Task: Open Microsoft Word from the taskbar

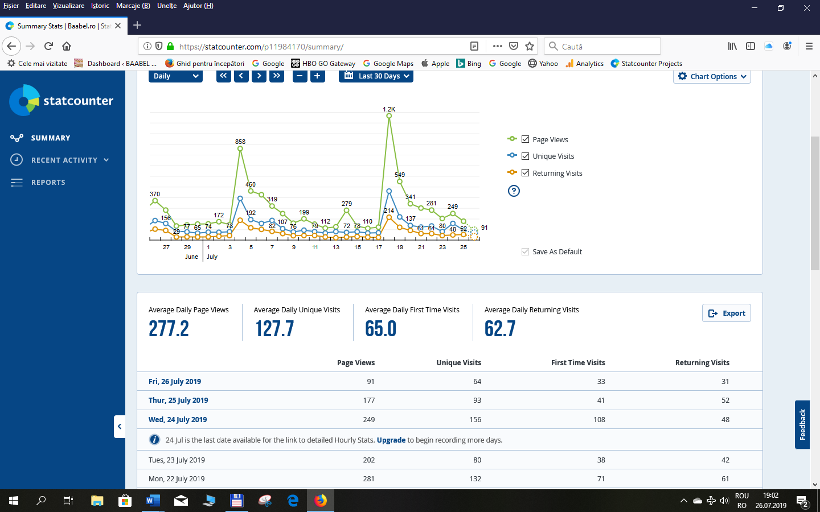Action: tap(153, 501)
